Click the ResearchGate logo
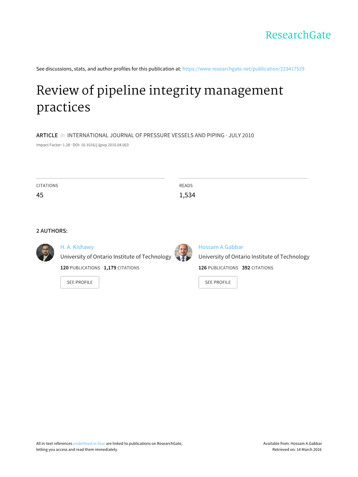 pyautogui.click(x=298, y=35)
